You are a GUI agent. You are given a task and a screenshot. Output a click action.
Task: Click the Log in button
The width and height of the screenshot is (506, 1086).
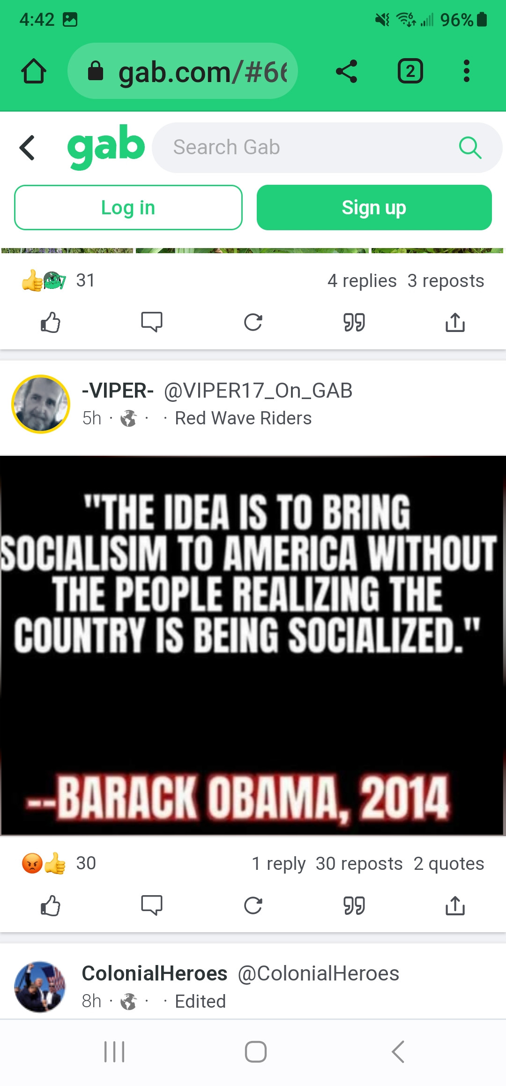(128, 208)
